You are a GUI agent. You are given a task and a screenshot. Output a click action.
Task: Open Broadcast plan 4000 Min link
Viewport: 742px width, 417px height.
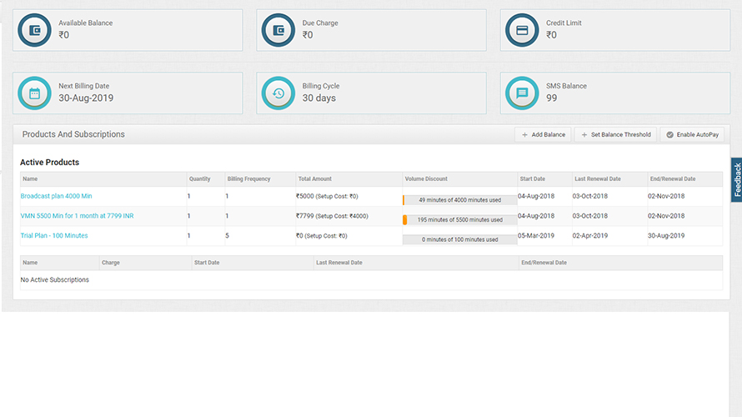click(x=57, y=196)
